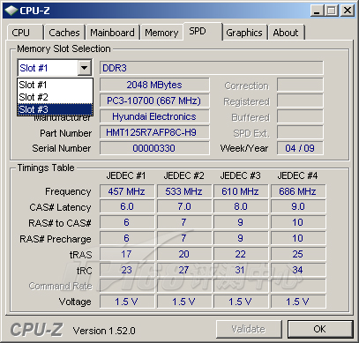Screen dimensions: 359x343
Task: Click the JEDEC #4 frequency 686 MHz cell
Action: point(298,191)
